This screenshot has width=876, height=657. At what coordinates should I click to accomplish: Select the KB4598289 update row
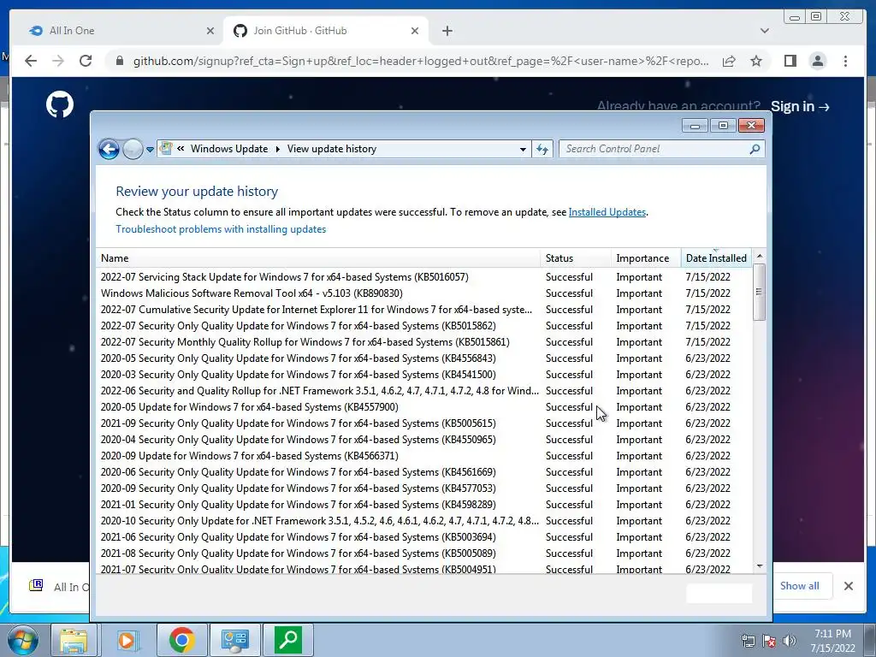tap(423, 505)
